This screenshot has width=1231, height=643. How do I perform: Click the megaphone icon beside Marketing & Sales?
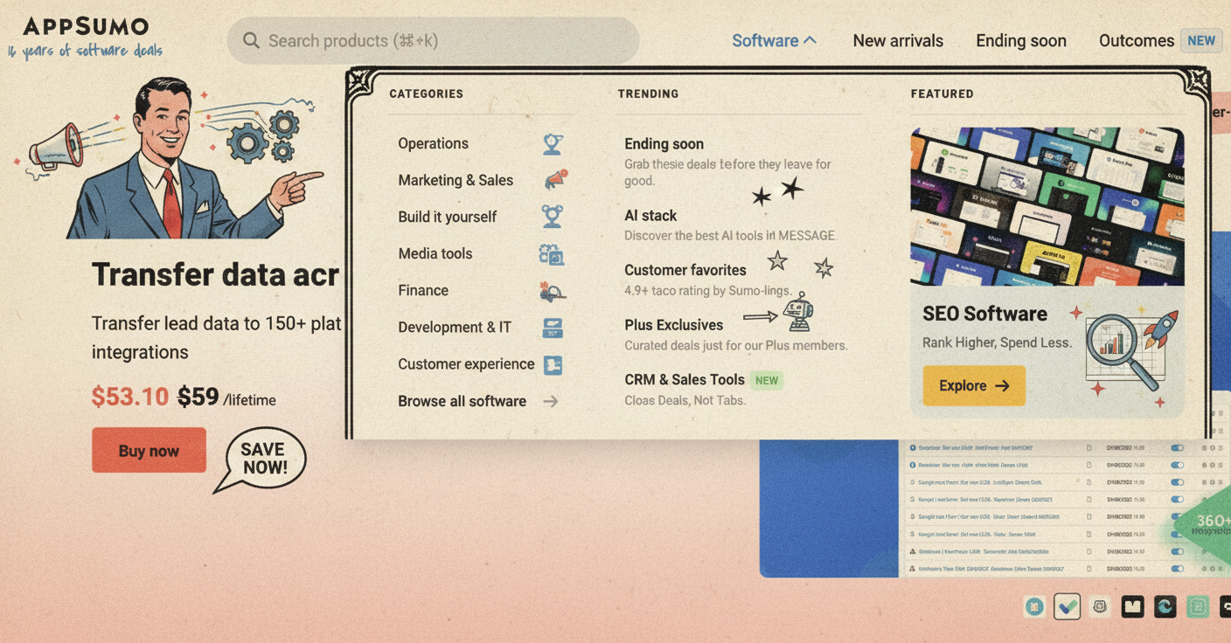coord(555,180)
